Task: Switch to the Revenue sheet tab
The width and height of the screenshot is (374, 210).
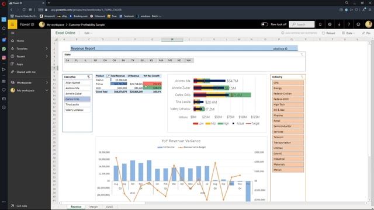Action: [76, 206]
